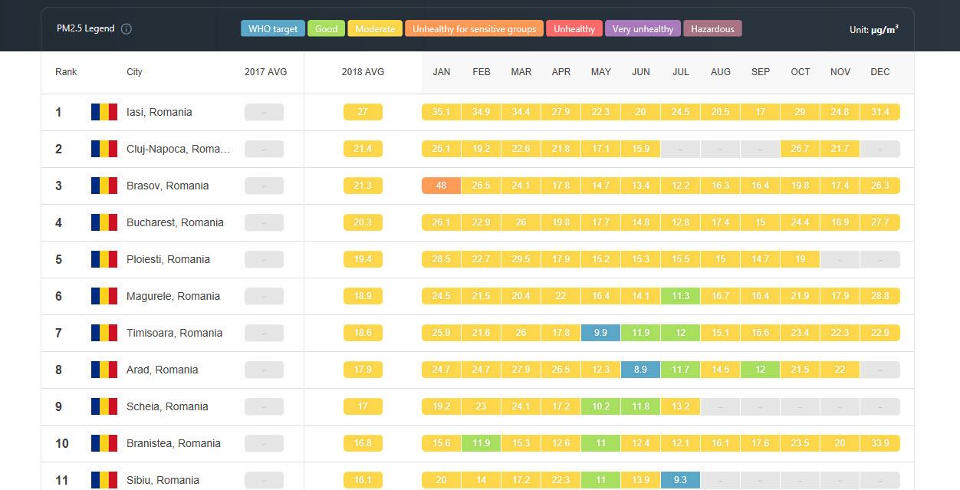Click the flag next to Arad, Romania
Screen dimensions: 960x490
point(104,370)
